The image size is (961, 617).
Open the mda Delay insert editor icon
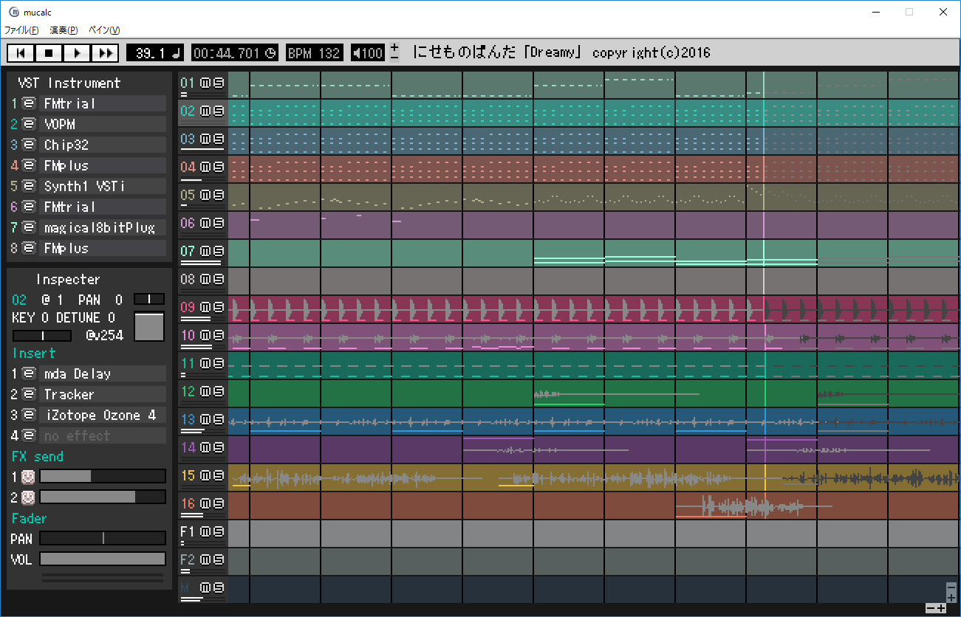pyautogui.click(x=29, y=373)
